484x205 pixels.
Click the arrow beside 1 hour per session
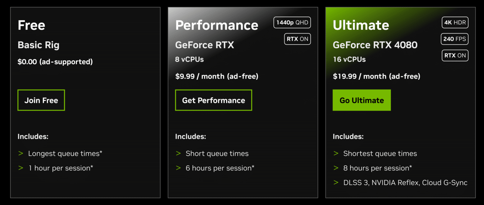tap(21, 168)
